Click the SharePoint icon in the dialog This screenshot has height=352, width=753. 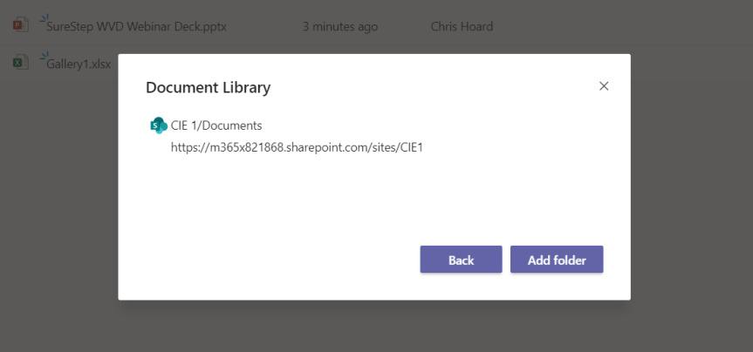point(158,125)
